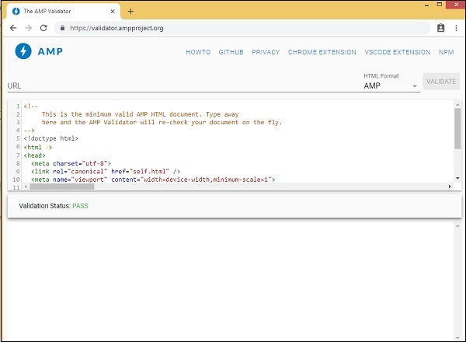Image resolution: width=466 pixels, height=342 pixels.
Task: Go back using the browser back arrow
Action: tap(13, 27)
